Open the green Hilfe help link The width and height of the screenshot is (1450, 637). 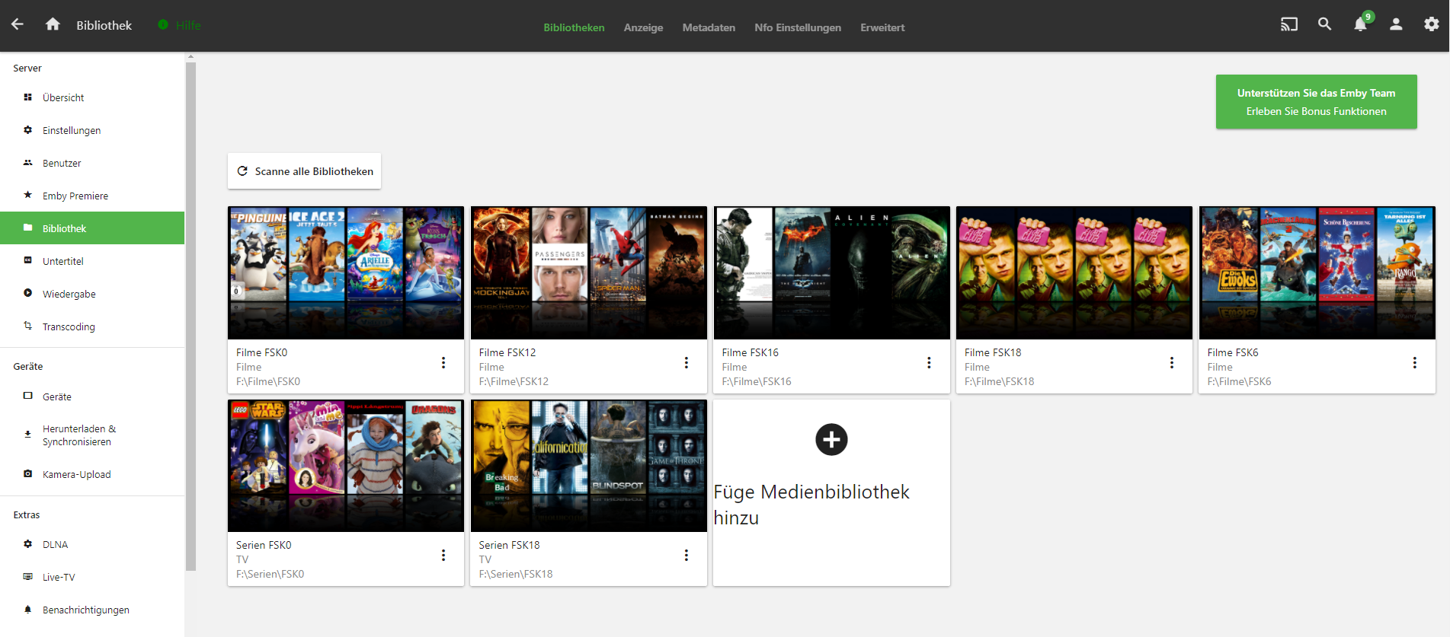click(180, 25)
